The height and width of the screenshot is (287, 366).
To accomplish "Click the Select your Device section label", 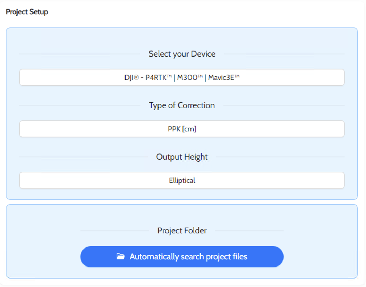I will click(x=182, y=54).
